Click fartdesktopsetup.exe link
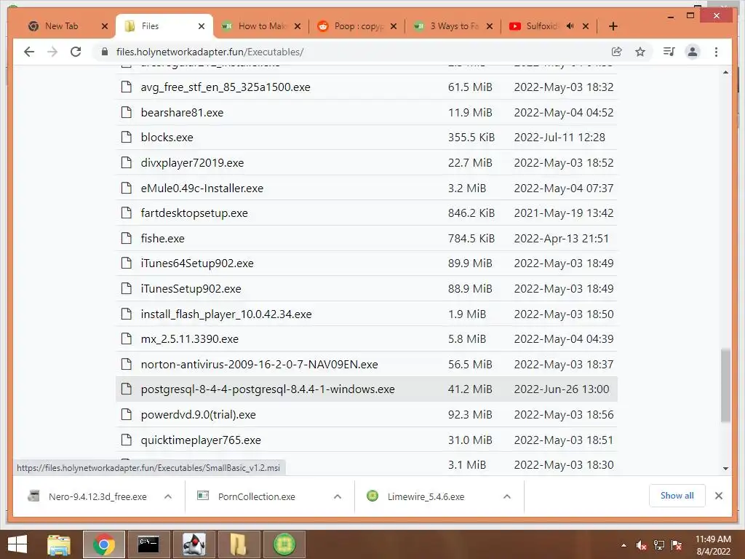Screen dimensions: 745x559 coord(194,213)
